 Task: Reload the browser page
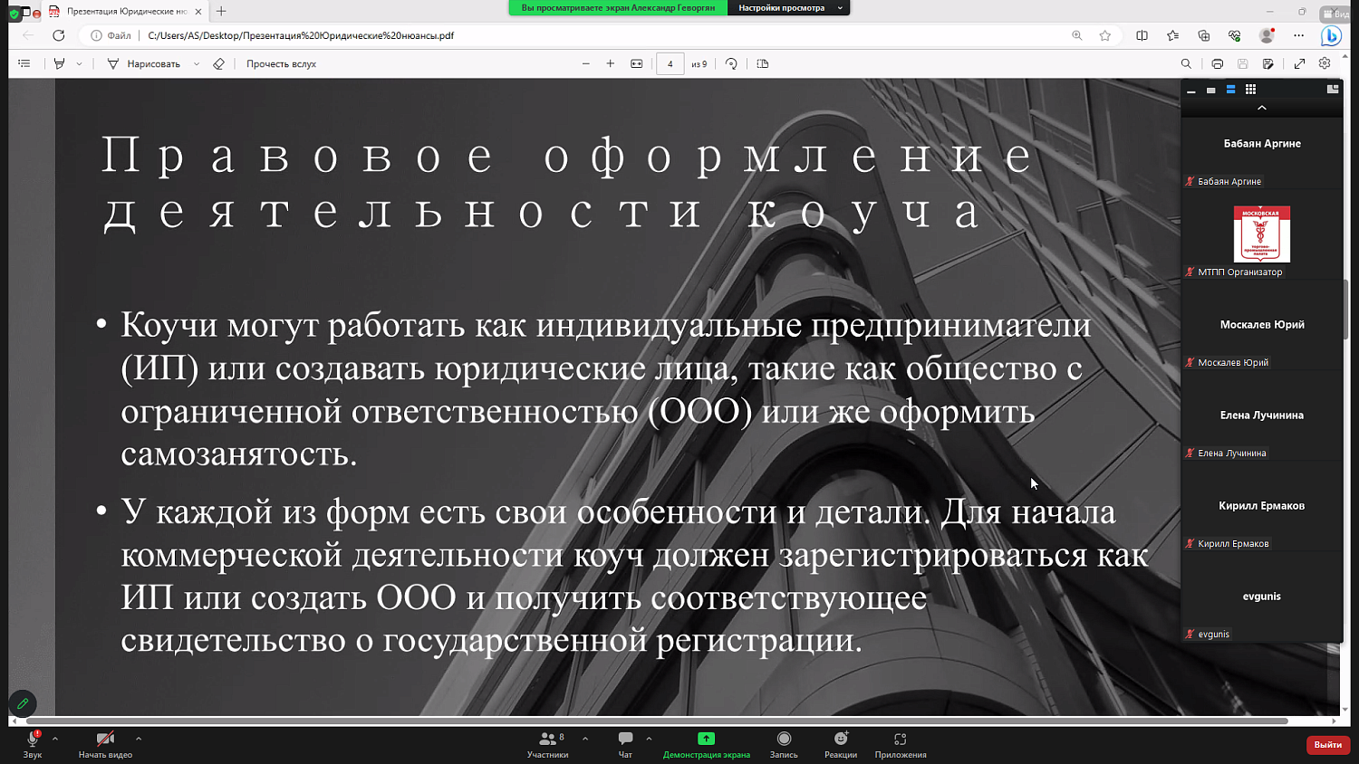pos(59,35)
